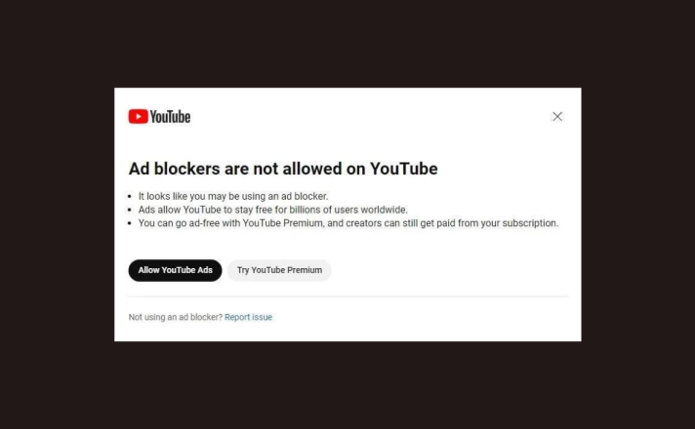The height and width of the screenshot is (429, 695).
Task: Allow YouTube Ads via the black button
Action: (x=175, y=270)
